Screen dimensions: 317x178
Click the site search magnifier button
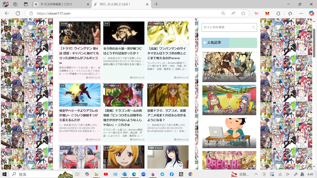pos(254,27)
